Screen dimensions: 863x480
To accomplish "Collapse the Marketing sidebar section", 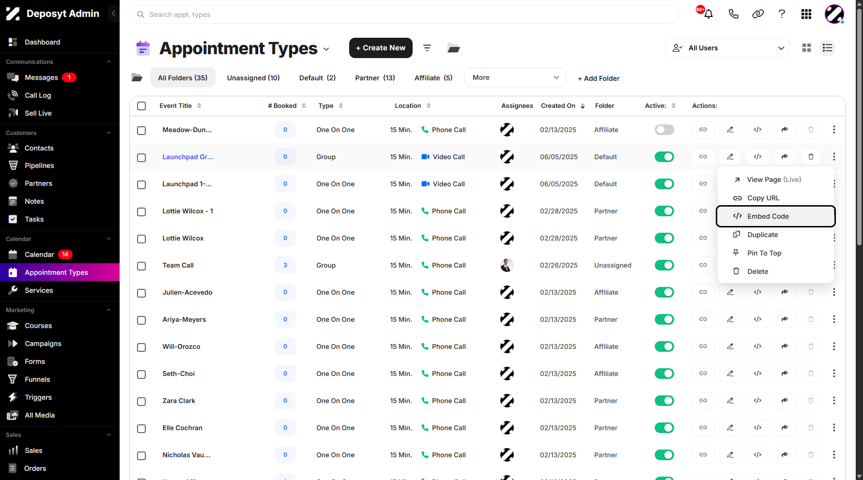I will coord(109,310).
